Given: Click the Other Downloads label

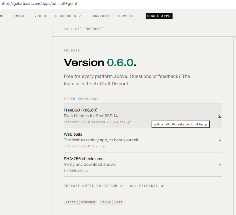Looking at the screenshot, I should click(x=81, y=99).
